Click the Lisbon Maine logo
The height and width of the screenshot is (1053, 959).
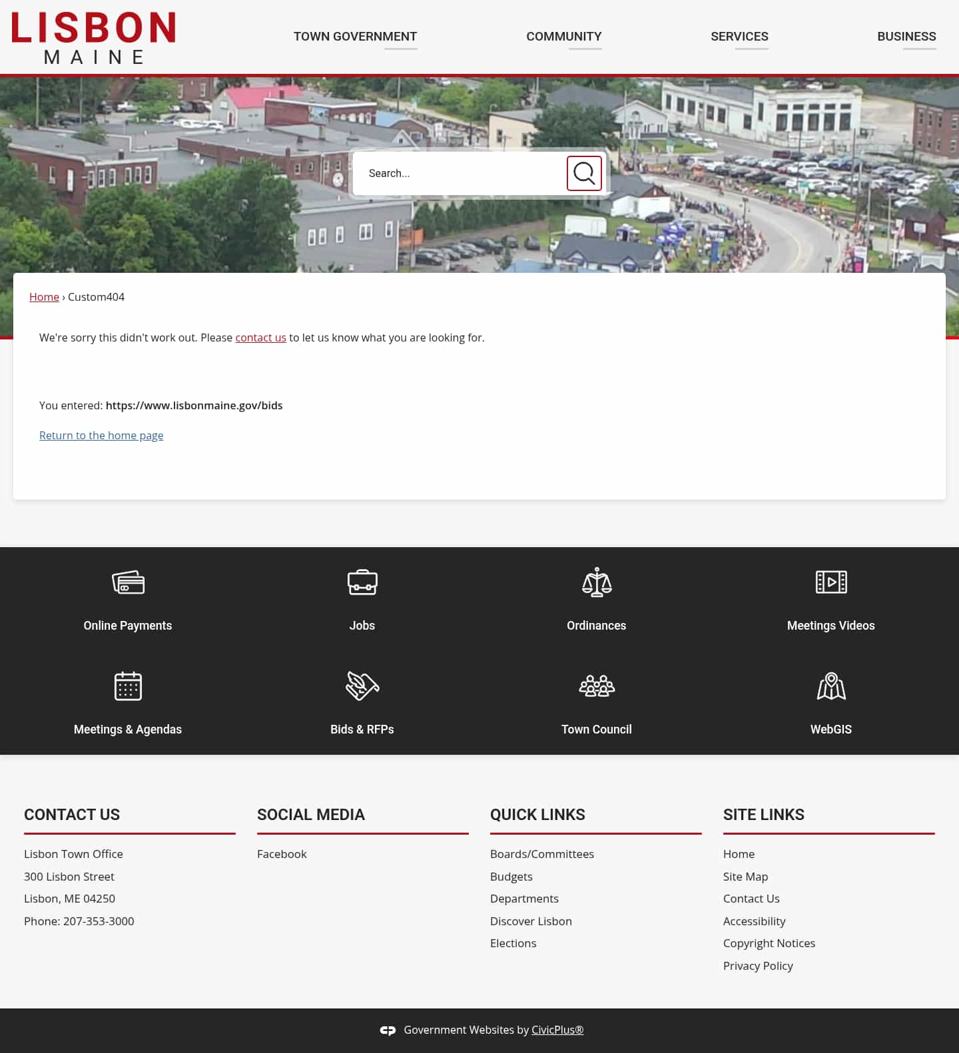(93, 37)
